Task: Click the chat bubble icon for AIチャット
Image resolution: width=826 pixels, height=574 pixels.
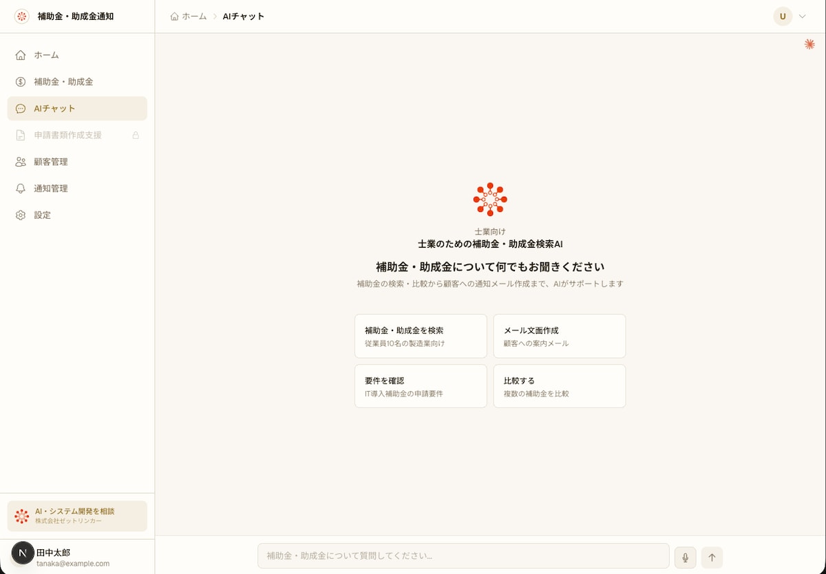Action: click(21, 109)
